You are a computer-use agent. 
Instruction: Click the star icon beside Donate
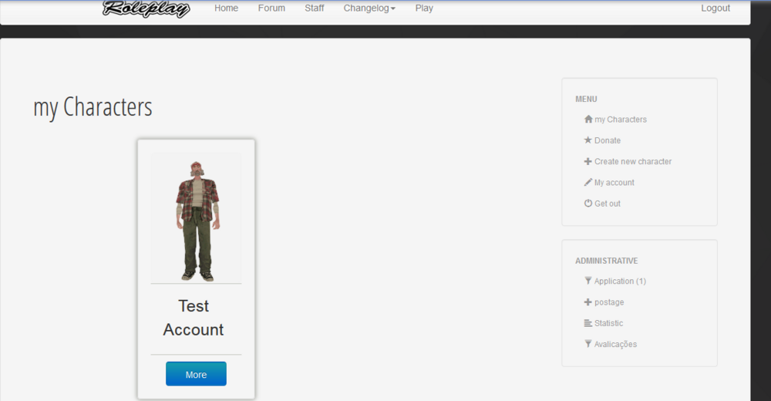[588, 140]
